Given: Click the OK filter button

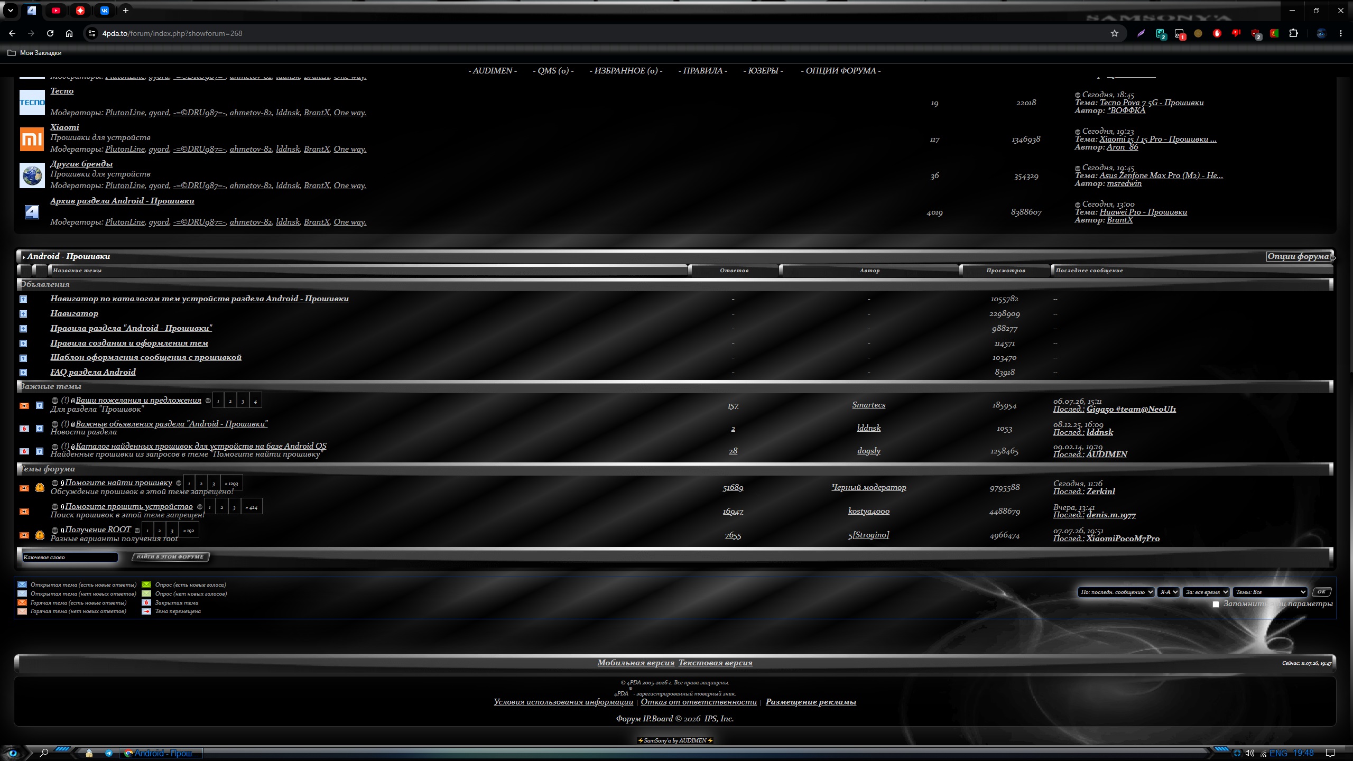Looking at the screenshot, I should [x=1321, y=592].
